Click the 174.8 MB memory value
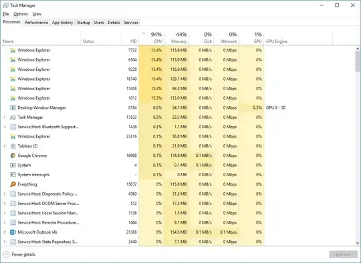The height and width of the screenshot is (263, 361). tap(178, 156)
